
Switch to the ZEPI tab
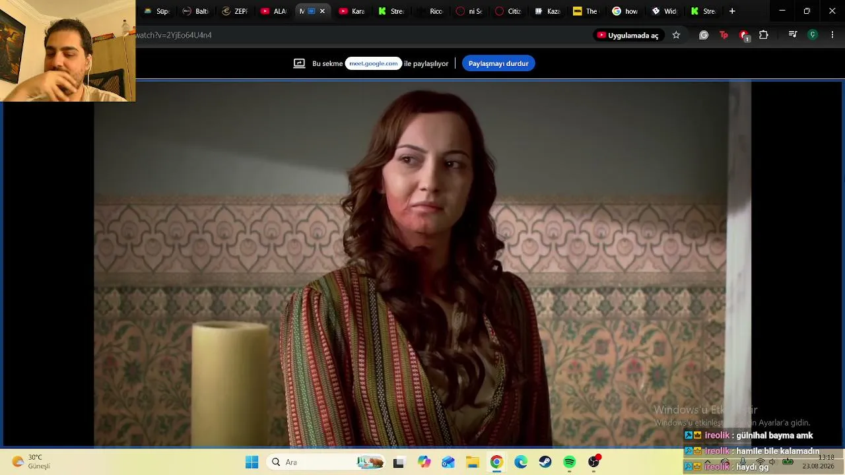coord(234,11)
